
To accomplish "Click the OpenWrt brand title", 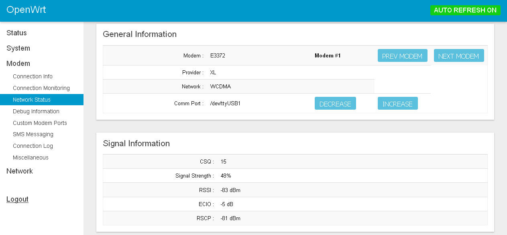I will click(26, 10).
